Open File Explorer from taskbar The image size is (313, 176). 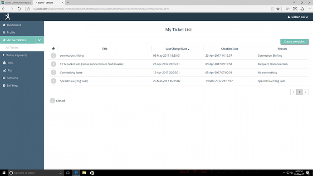point(84,173)
